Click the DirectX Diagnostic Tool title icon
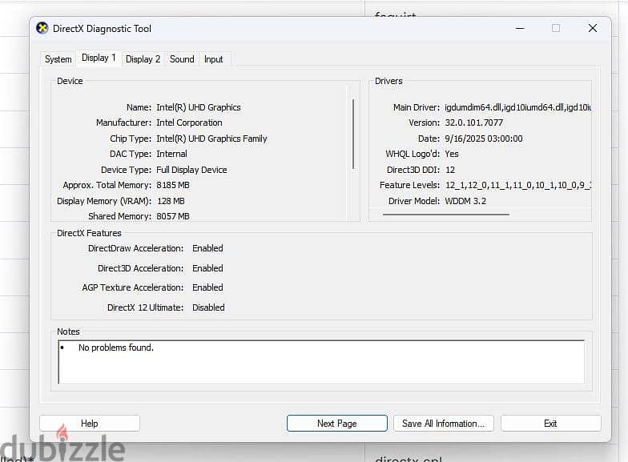 [42, 29]
